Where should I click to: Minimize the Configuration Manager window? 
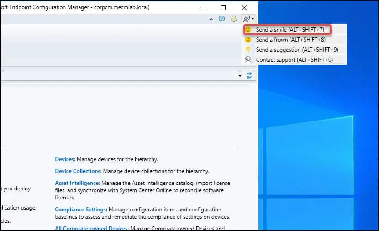203,8
